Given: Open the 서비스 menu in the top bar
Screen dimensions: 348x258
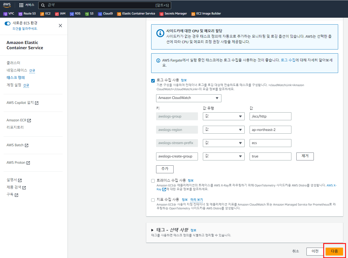Looking at the screenshot, I should click(27, 5).
